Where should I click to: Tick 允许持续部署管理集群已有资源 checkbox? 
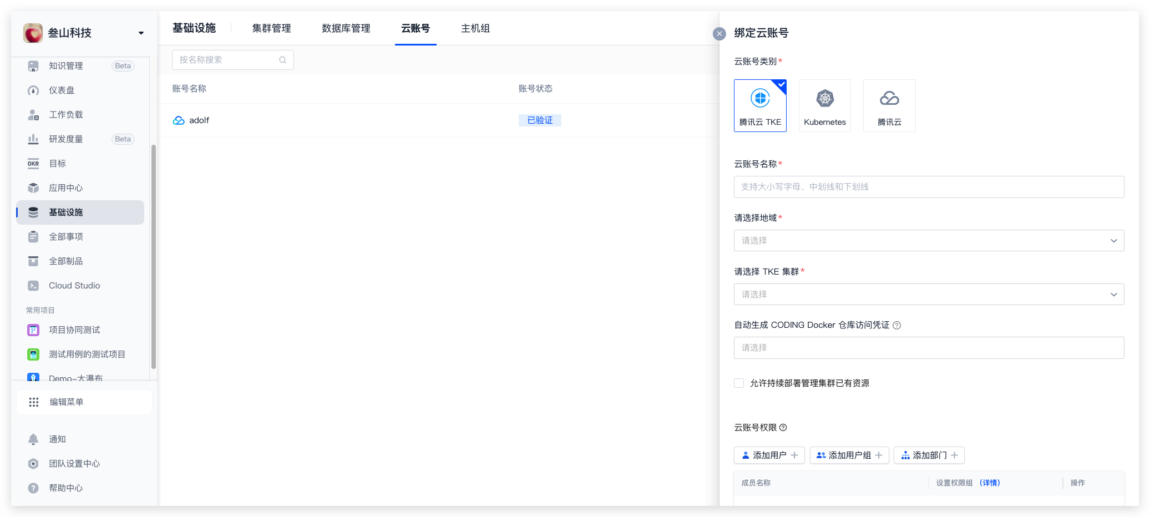(739, 383)
